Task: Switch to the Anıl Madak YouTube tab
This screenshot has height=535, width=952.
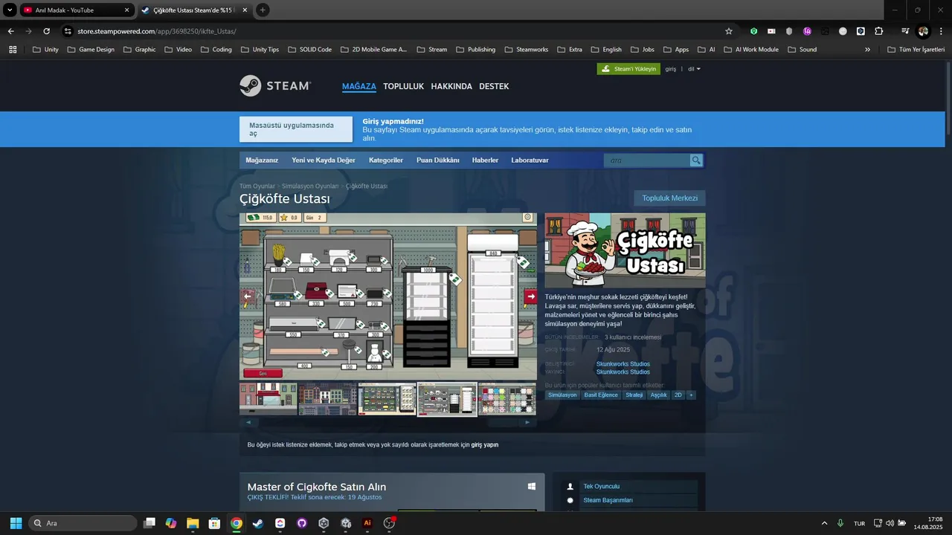Action: point(76,10)
